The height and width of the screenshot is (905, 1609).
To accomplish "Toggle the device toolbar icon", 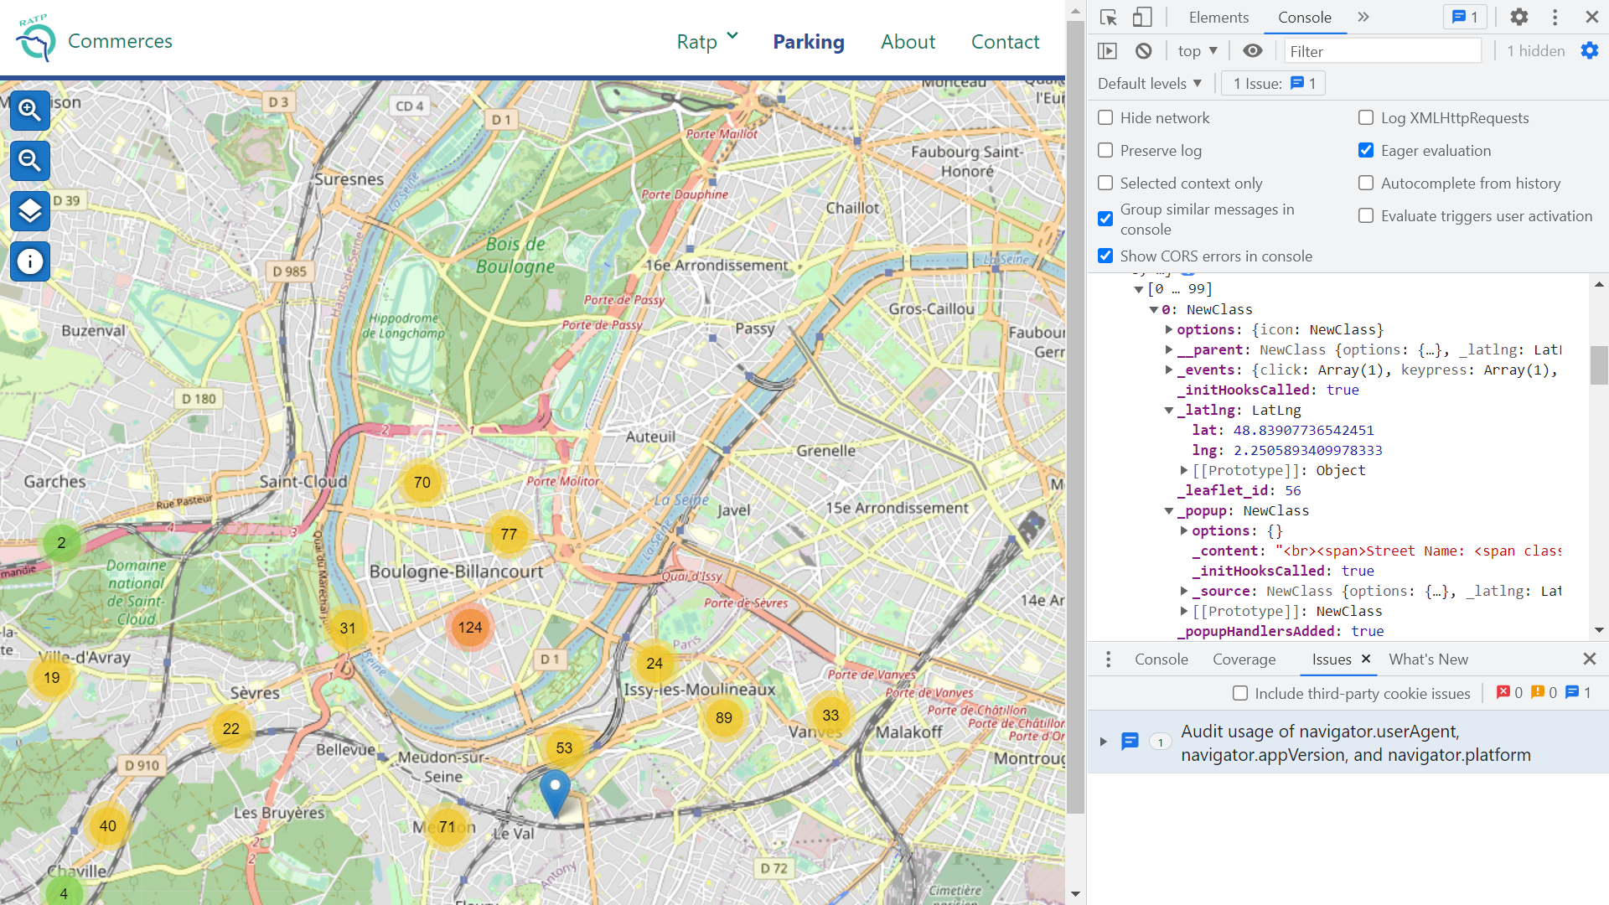I will 1142,18.
